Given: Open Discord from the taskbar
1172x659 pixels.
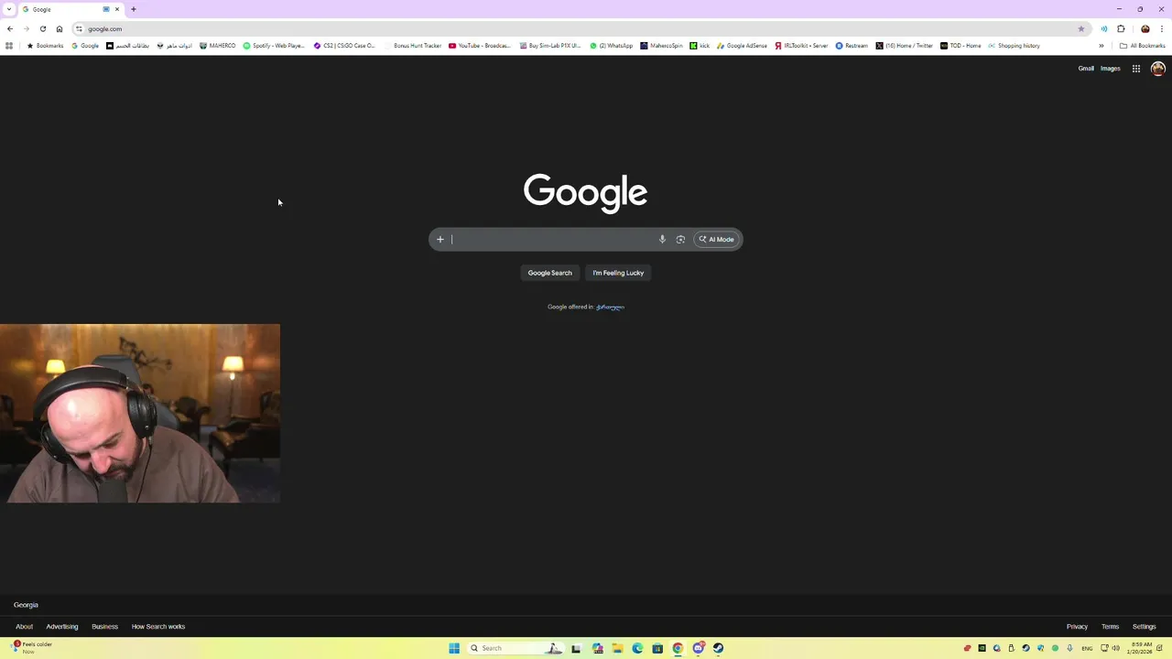Looking at the screenshot, I should [699, 648].
